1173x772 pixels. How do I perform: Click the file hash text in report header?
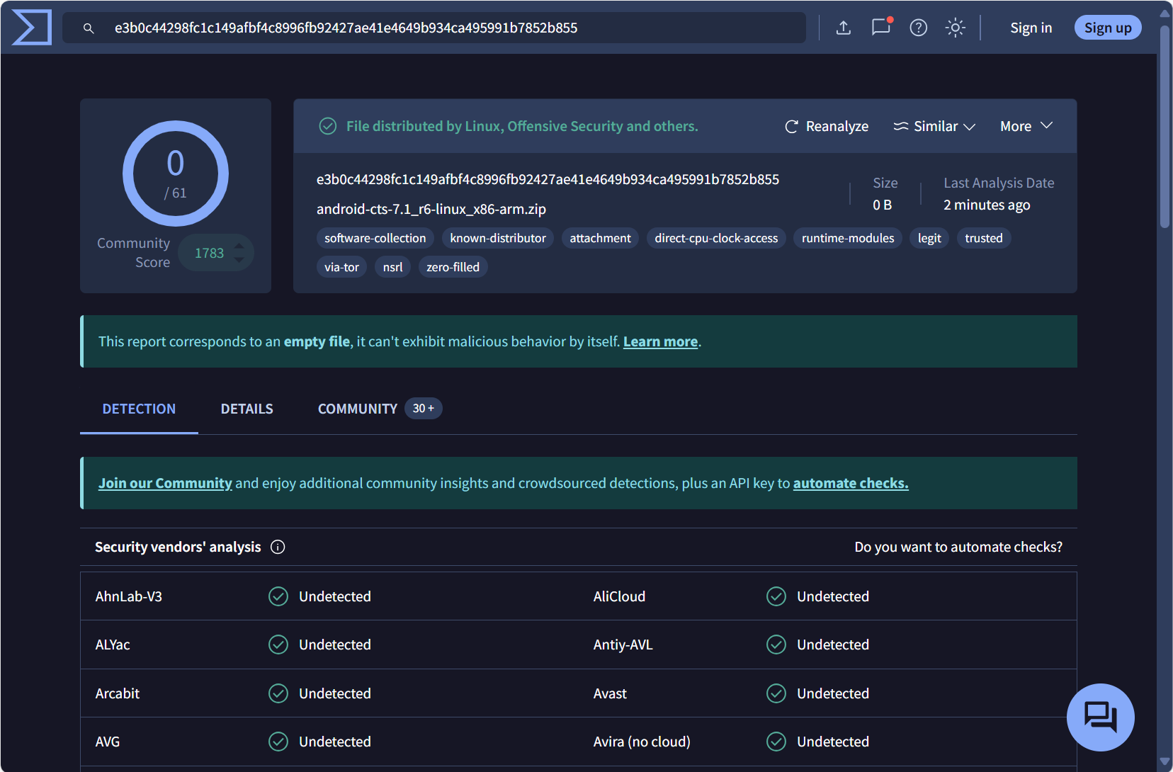[548, 179]
